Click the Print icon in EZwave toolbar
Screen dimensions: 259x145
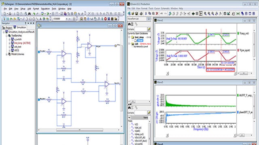pos(141,14)
